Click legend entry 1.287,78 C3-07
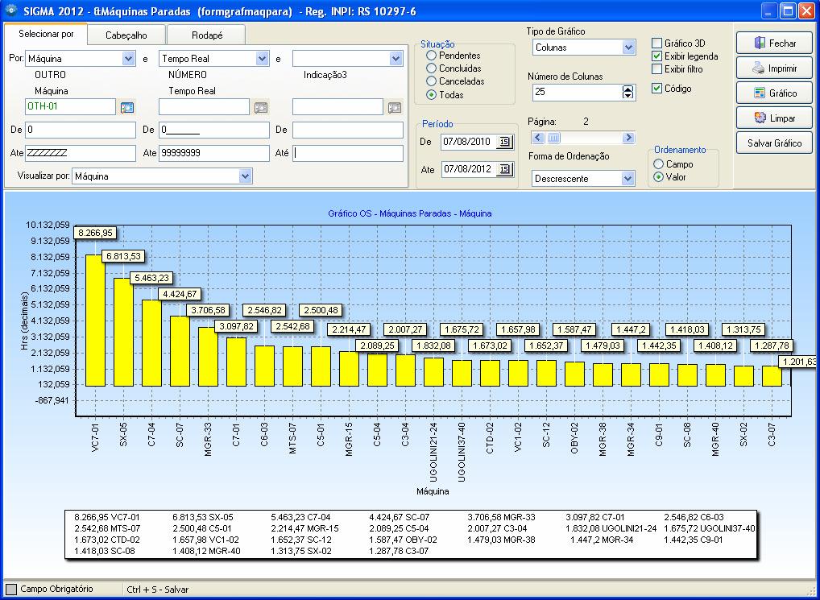This screenshot has width=820, height=600. coord(399,551)
